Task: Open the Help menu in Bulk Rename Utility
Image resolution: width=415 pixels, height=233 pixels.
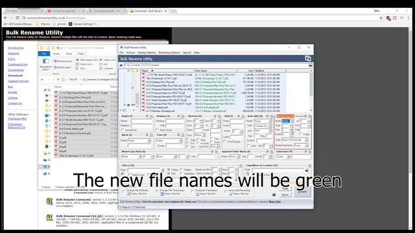Action: (x=196, y=52)
